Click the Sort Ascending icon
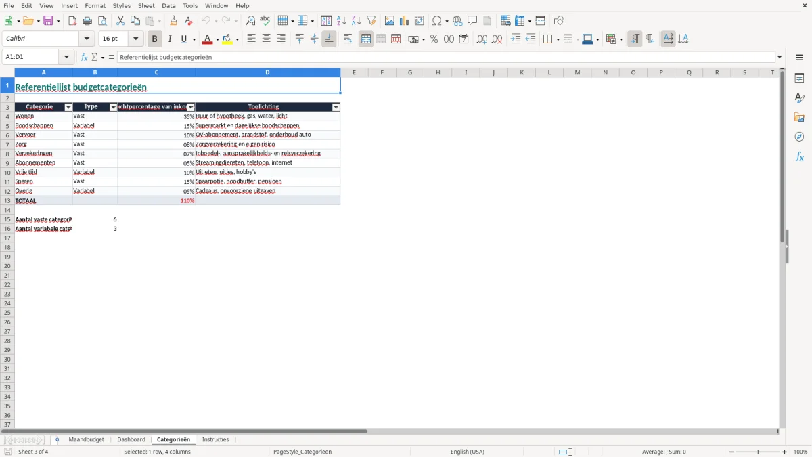Image resolution: width=812 pixels, height=457 pixels. point(341,21)
